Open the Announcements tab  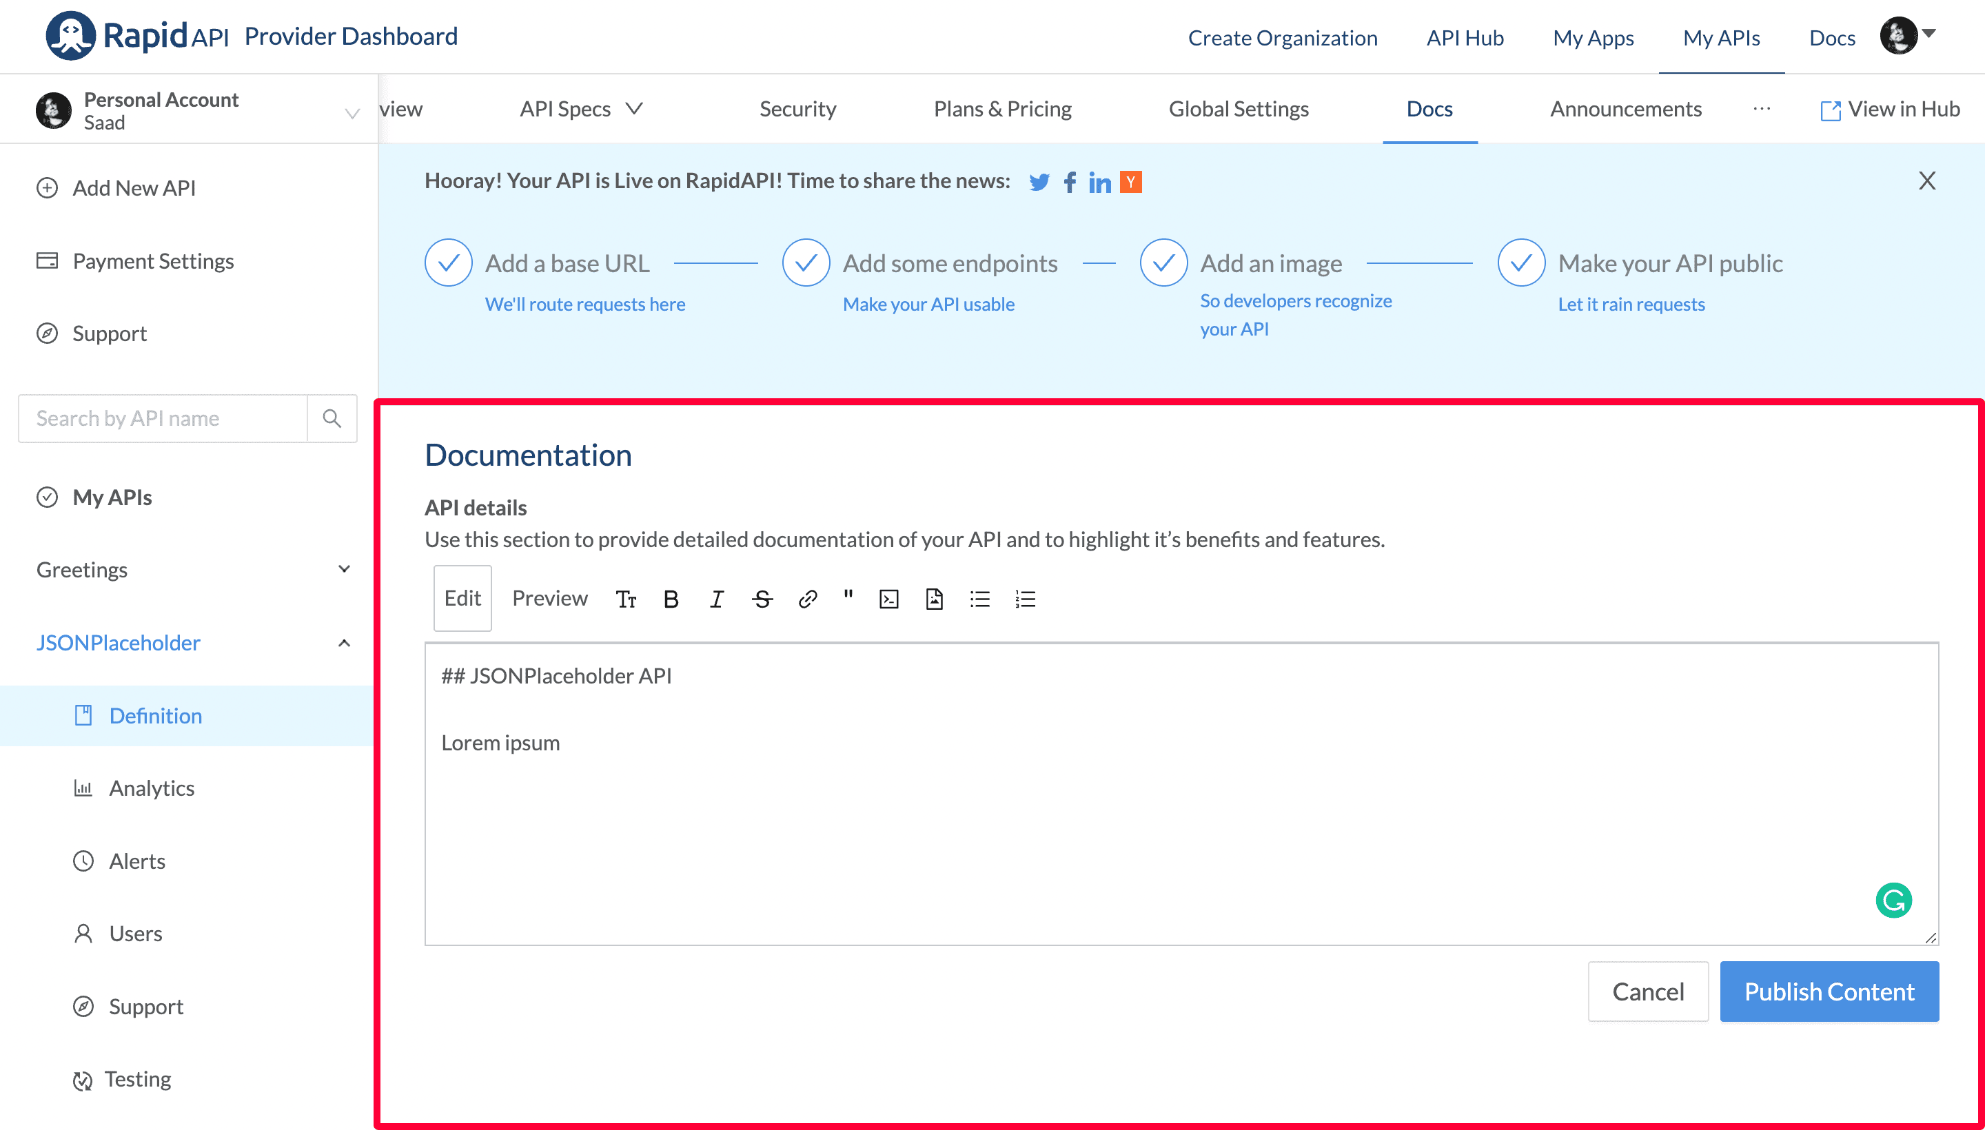coord(1626,110)
